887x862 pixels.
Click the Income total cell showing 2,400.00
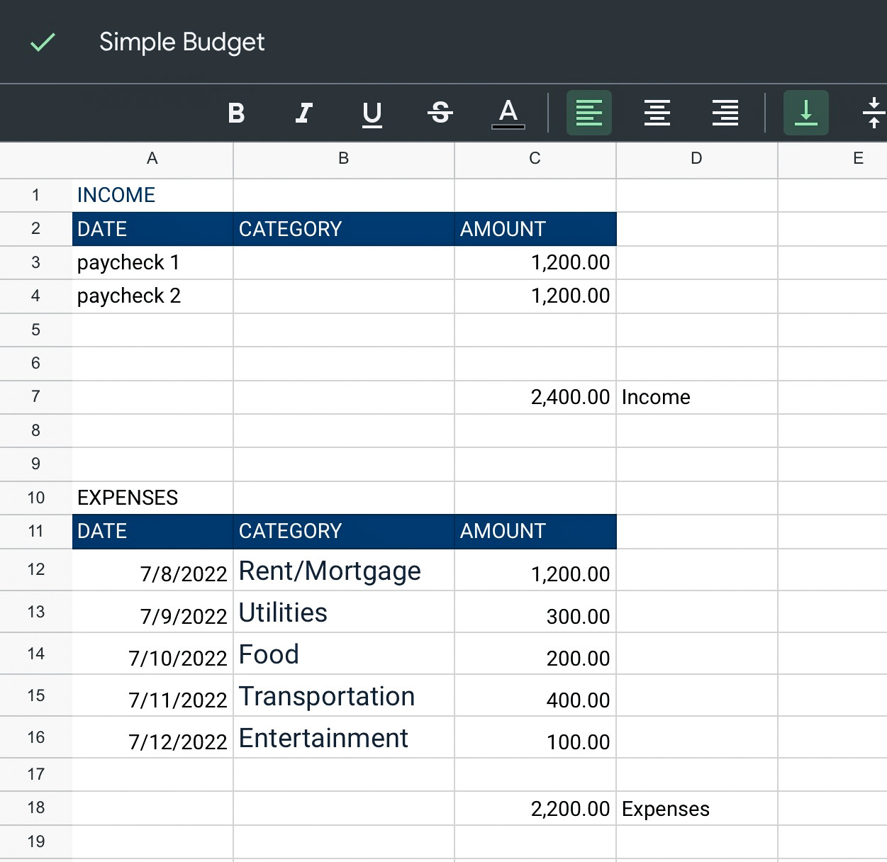(x=535, y=397)
